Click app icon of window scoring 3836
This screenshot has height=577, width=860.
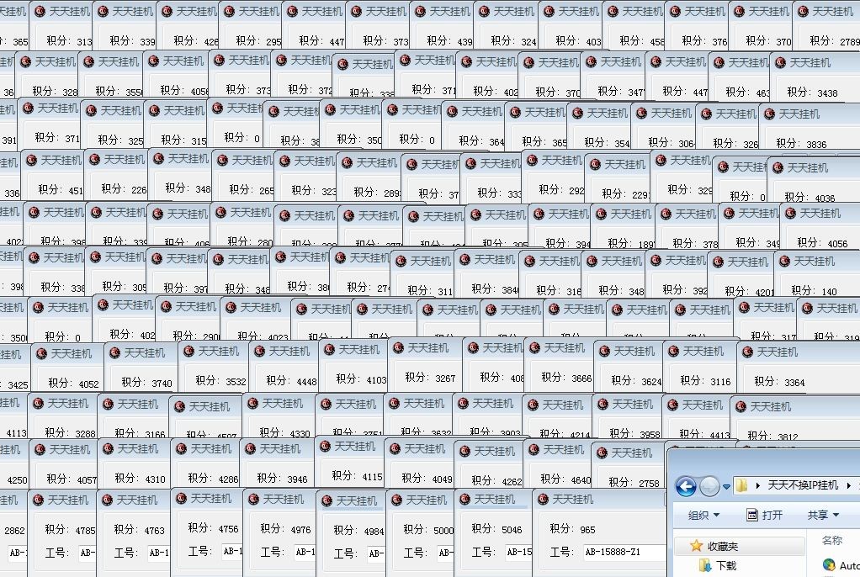coord(769,114)
